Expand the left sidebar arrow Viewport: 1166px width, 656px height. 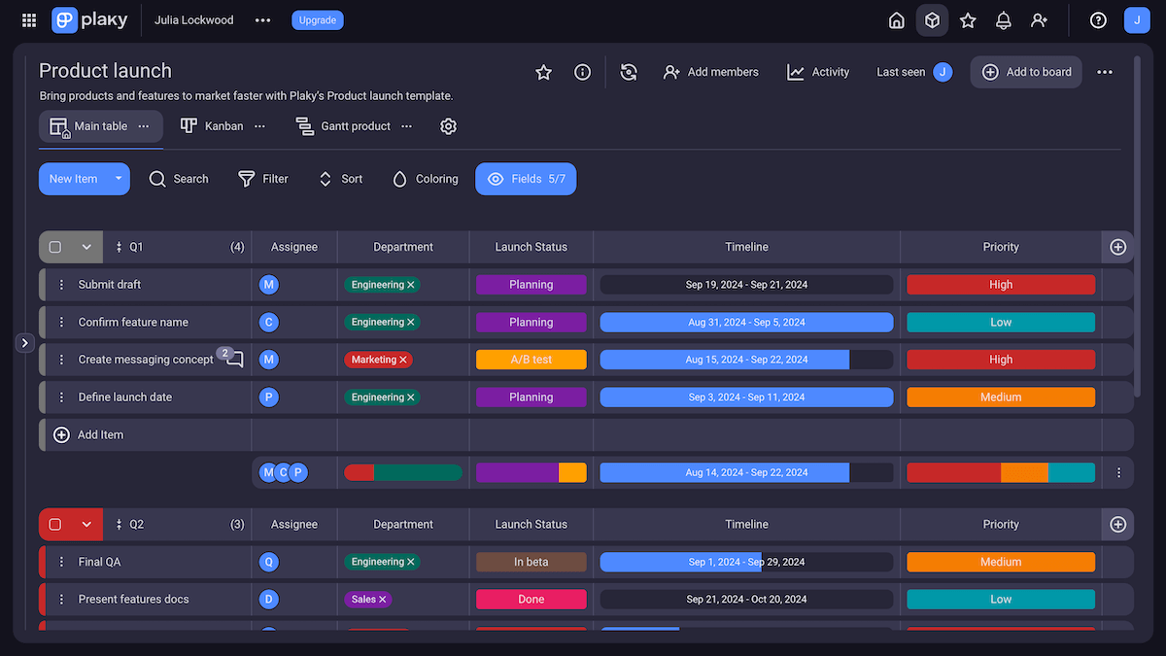click(24, 342)
